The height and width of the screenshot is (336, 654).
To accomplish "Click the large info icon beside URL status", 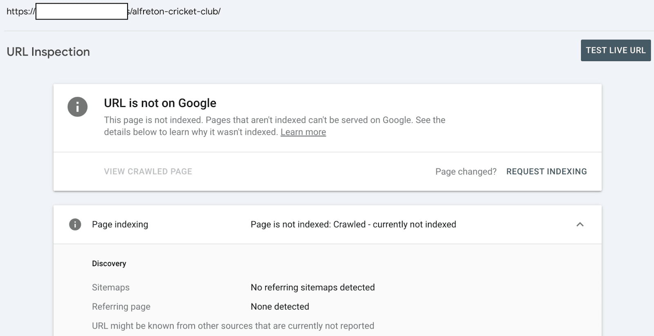I will pos(78,107).
